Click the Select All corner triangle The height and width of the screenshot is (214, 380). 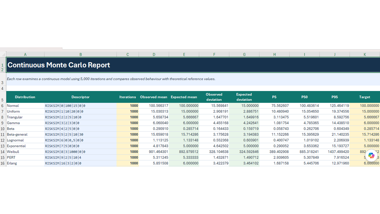pyautogui.click(x=3, y=54)
